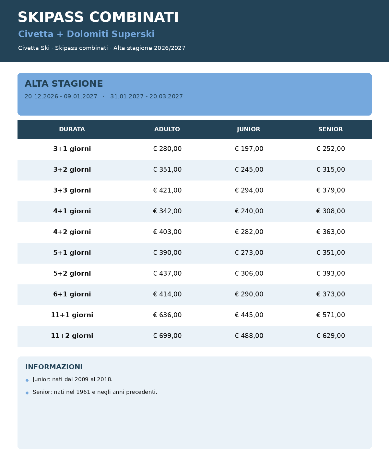The image size is (389, 461).
Task: Select the 3+1 giorni row label
Action: pos(72,149)
